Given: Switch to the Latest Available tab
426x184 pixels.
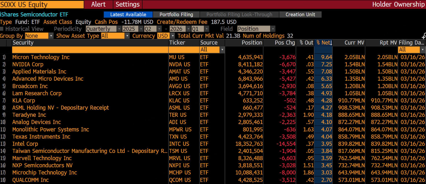Looking at the screenshot, I should coord(128,15).
